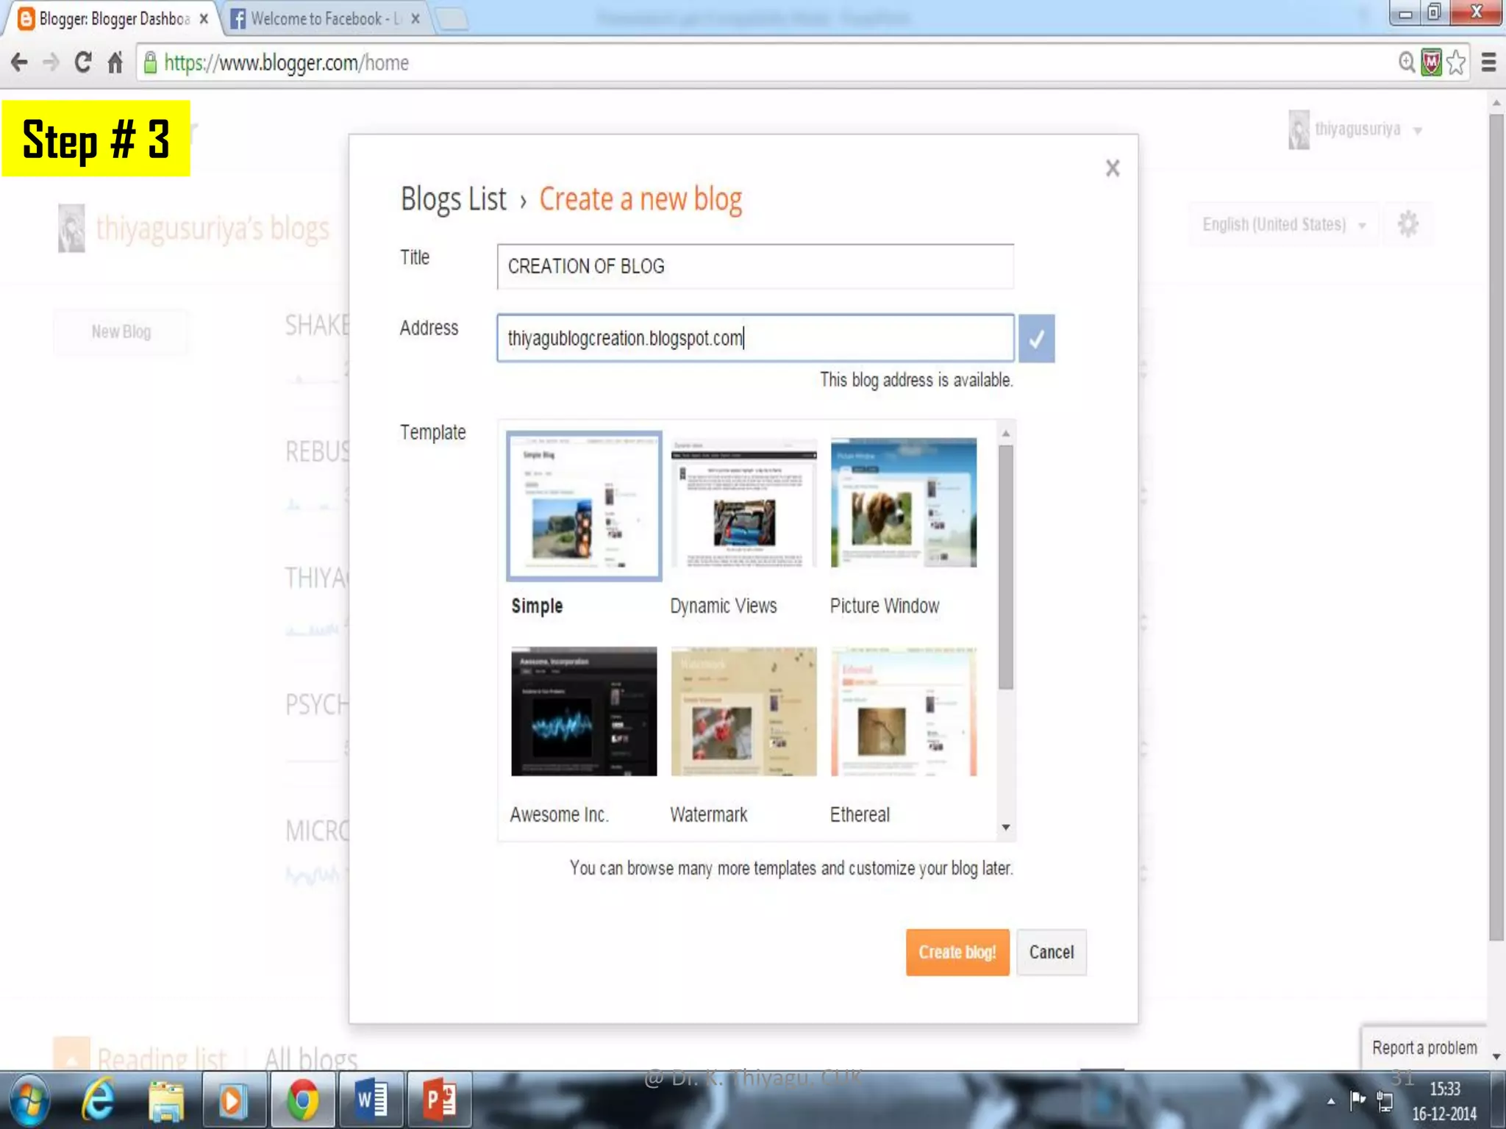The width and height of the screenshot is (1506, 1129).
Task: Select the Simple template thumbnail
Action: pyautogui.click(x=584, y=506)
